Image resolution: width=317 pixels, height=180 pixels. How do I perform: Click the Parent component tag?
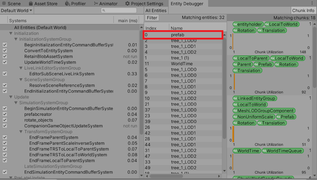(x=242, y=65)
